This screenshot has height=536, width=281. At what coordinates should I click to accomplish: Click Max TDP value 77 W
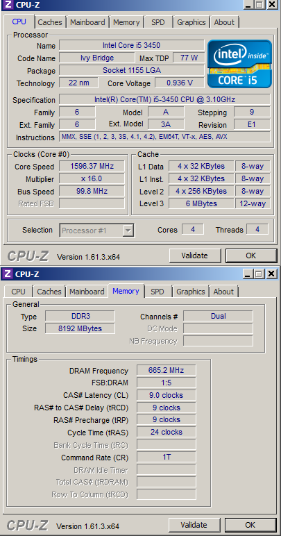point(189,58)
